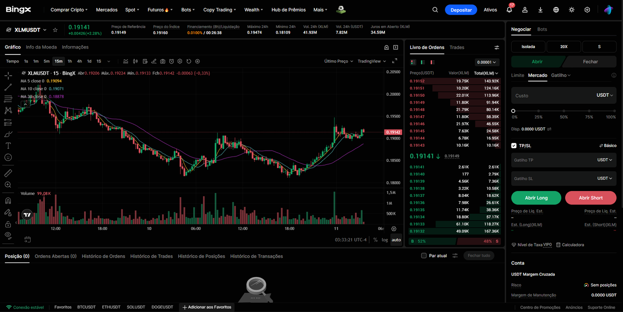Open chart indicators icon in toolbar
This screenshot has width=623, height=312.
(126, 61)
